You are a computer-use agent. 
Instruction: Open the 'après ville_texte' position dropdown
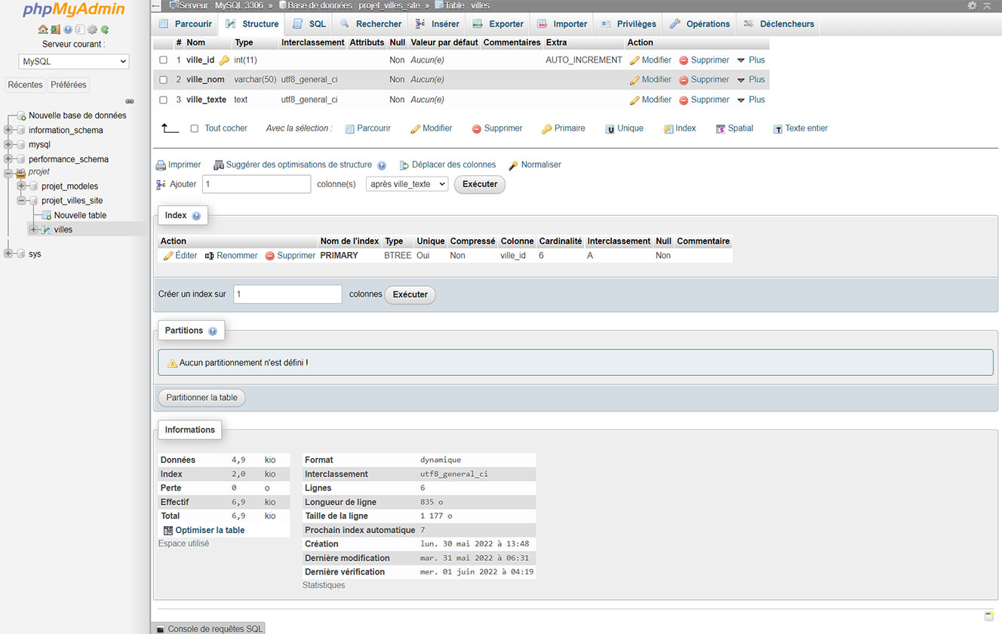pos(407,184)
